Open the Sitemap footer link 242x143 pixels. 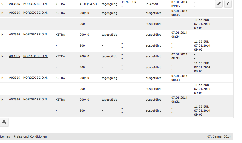point(5,137)
